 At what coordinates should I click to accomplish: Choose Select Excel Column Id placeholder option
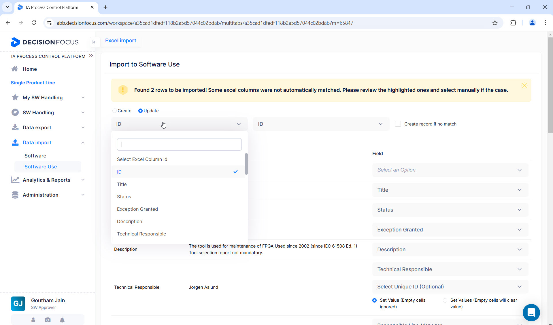click(x=178, y=159)
